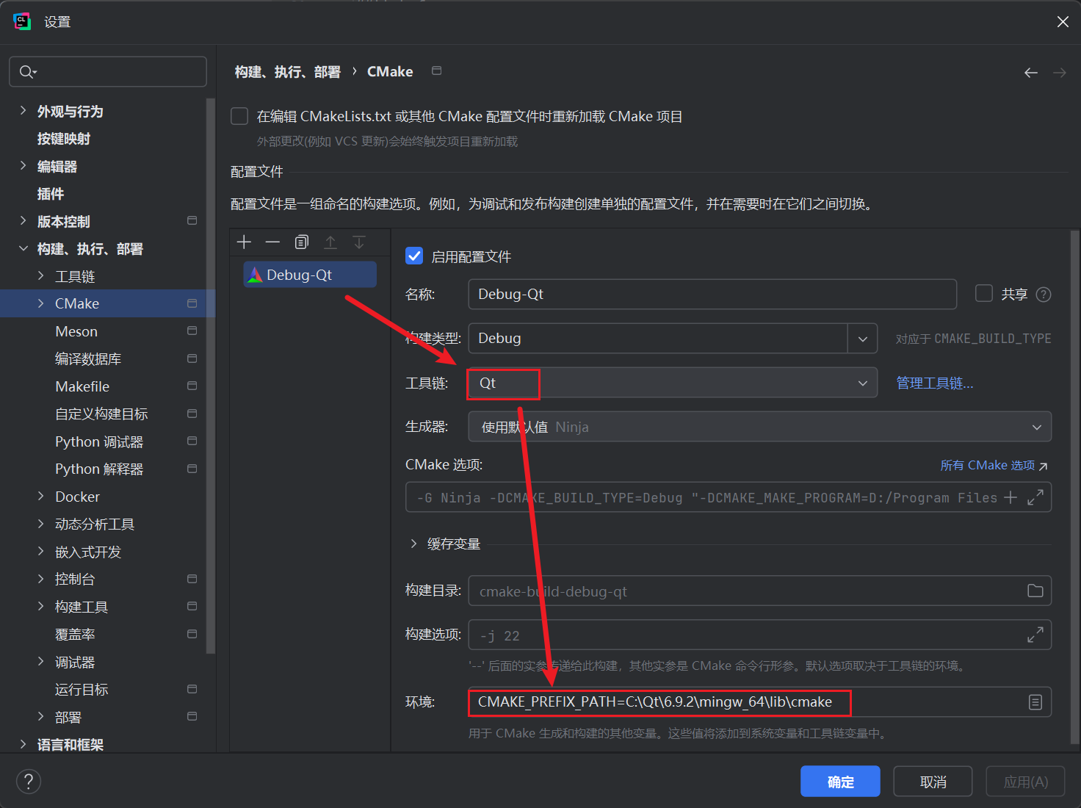Screen dimensions: 1081x808
Task: Open environment variables list icon in 环境 field
Action: coord(1035,702)
